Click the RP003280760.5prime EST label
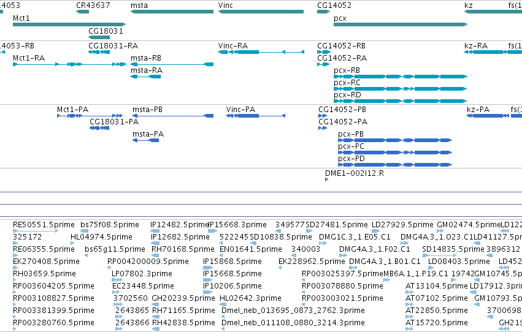The image size is (522, 332). coord(53,323)
